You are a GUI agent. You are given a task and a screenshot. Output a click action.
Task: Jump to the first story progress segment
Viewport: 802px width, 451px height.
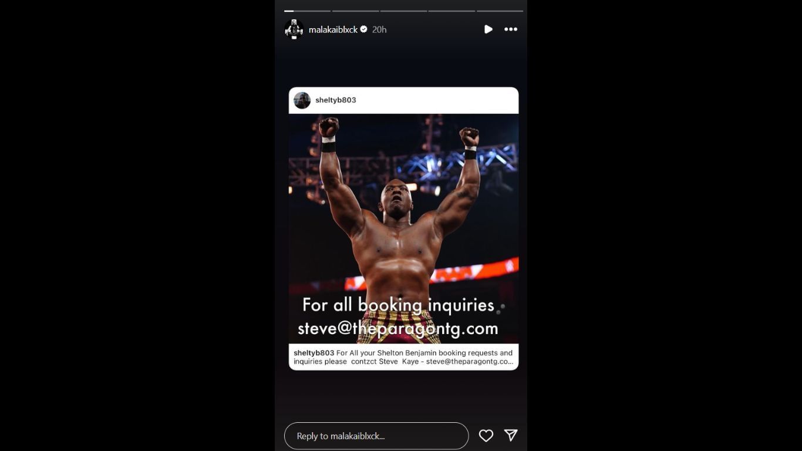(307, 11)
